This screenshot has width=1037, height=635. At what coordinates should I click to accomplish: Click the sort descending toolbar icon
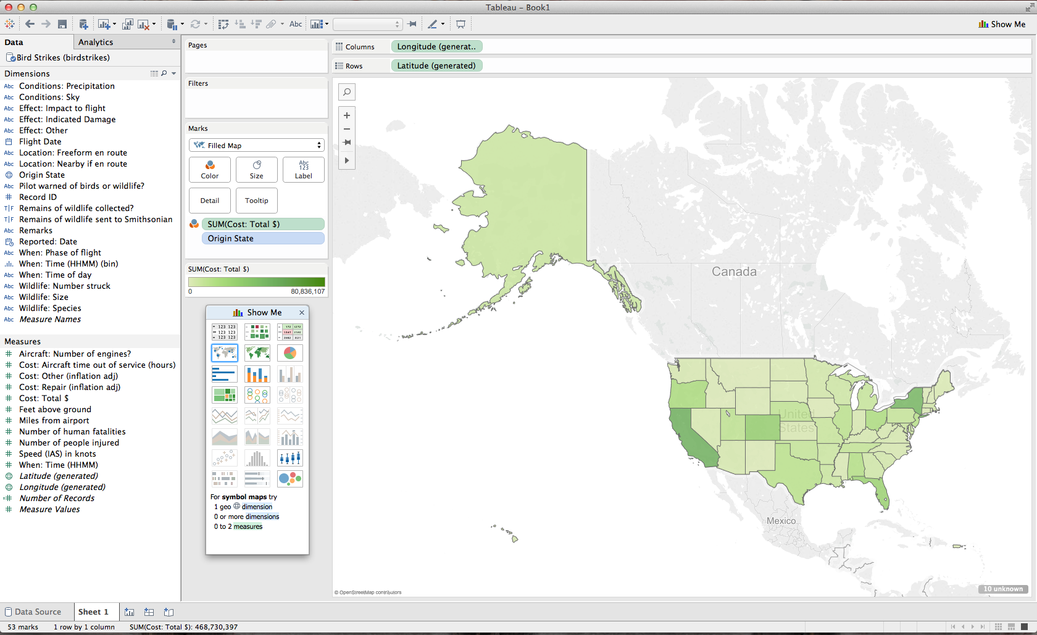click(x=256, y=24)
